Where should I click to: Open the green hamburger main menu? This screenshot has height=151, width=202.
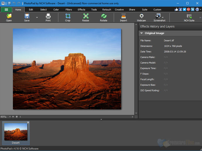pos(6,10)
